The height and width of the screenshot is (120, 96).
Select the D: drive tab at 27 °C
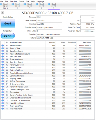tap(54, 6)
